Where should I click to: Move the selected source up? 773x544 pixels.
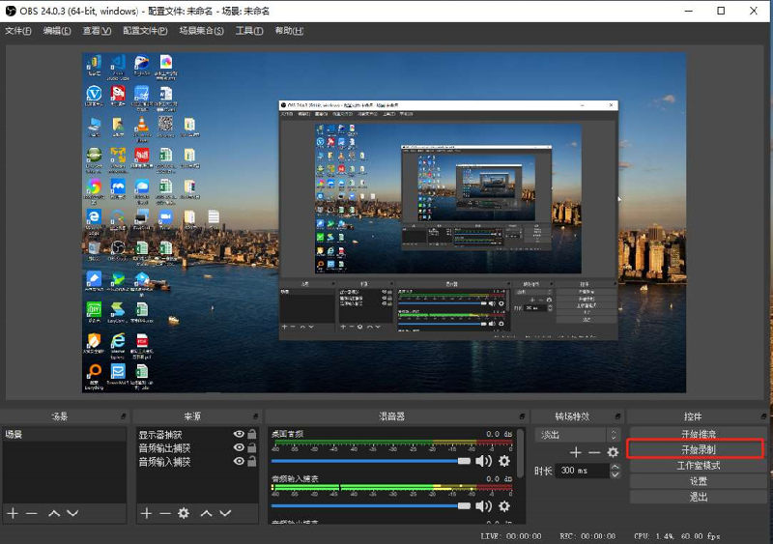(206, 513)
